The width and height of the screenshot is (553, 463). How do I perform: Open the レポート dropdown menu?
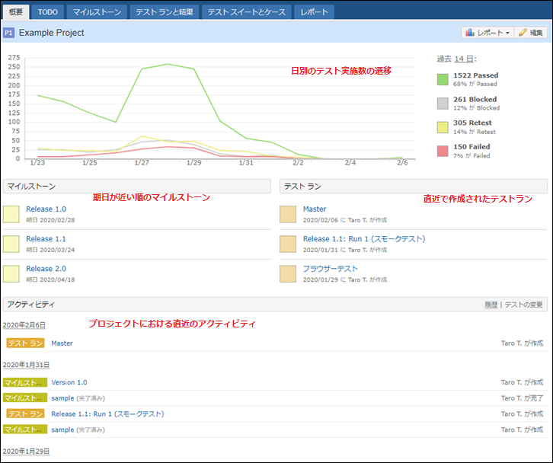click(x=487, y=33)
